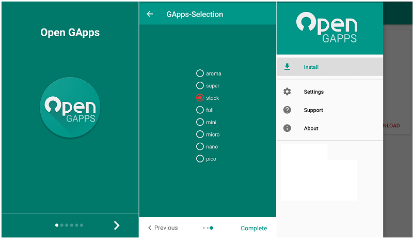
Task: Advance intro with the next chevron arrow
Action: pos(117,225)
